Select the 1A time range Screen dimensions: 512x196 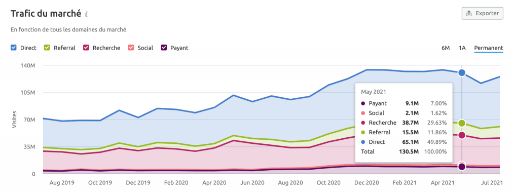click(x=462, y=48)
